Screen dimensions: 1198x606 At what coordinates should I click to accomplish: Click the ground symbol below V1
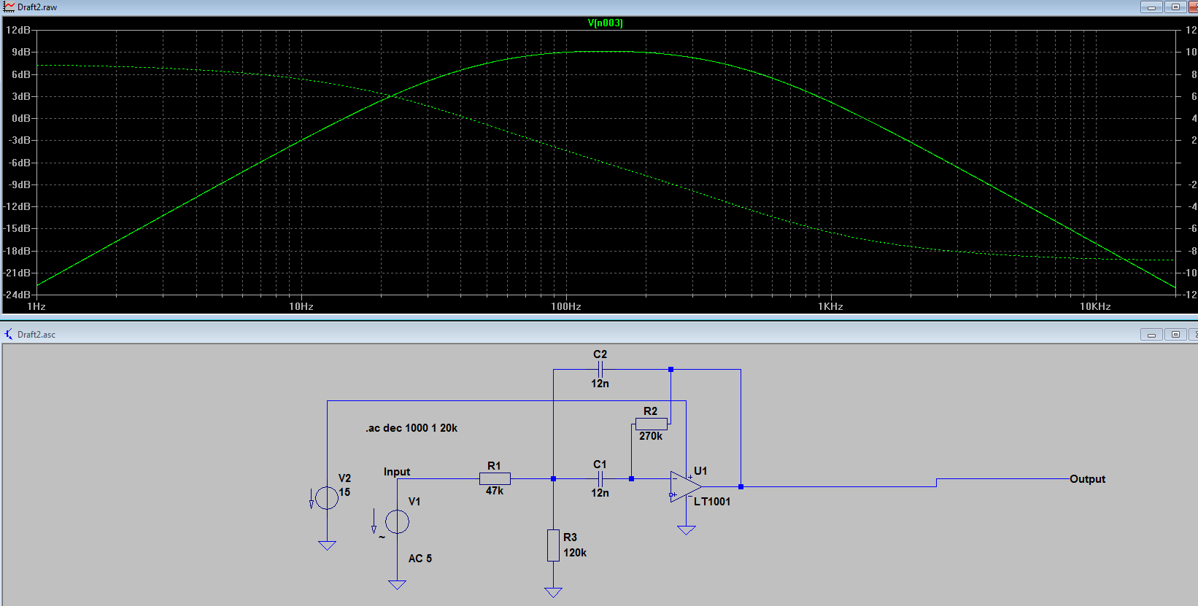pyautogui.click(x=397, y=585)
